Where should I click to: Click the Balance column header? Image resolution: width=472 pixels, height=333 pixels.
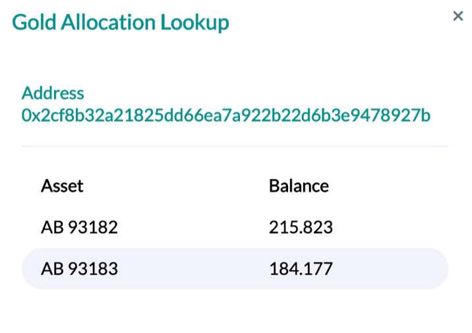299,186
